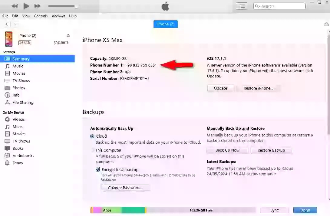Click the vertical scrollbar on the right
The height and width of the screenshot is (216, 330).
[x=329, y=84]
